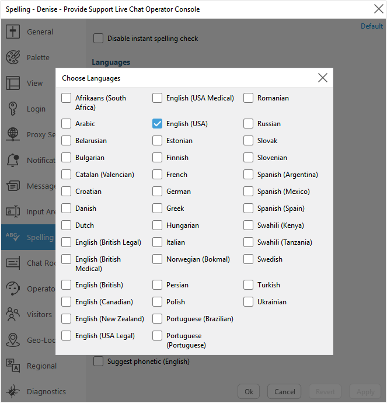Open the Visitors people icon
This screenshot has width=387, height=403.
[x=13, y=314]
